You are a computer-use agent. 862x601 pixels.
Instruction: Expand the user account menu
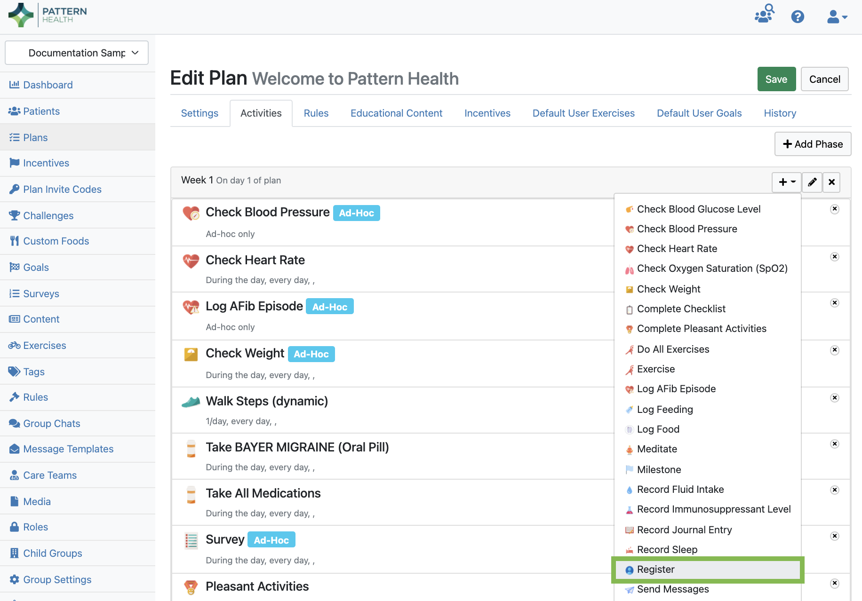click(x=837, y=17)
